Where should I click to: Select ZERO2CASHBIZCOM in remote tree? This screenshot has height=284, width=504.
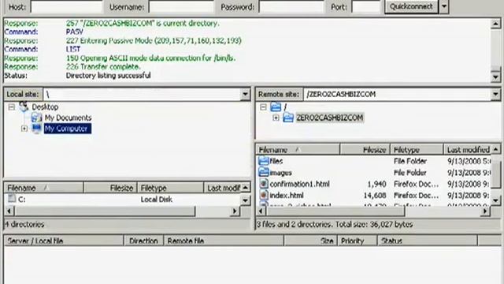[x=330, y=118]
